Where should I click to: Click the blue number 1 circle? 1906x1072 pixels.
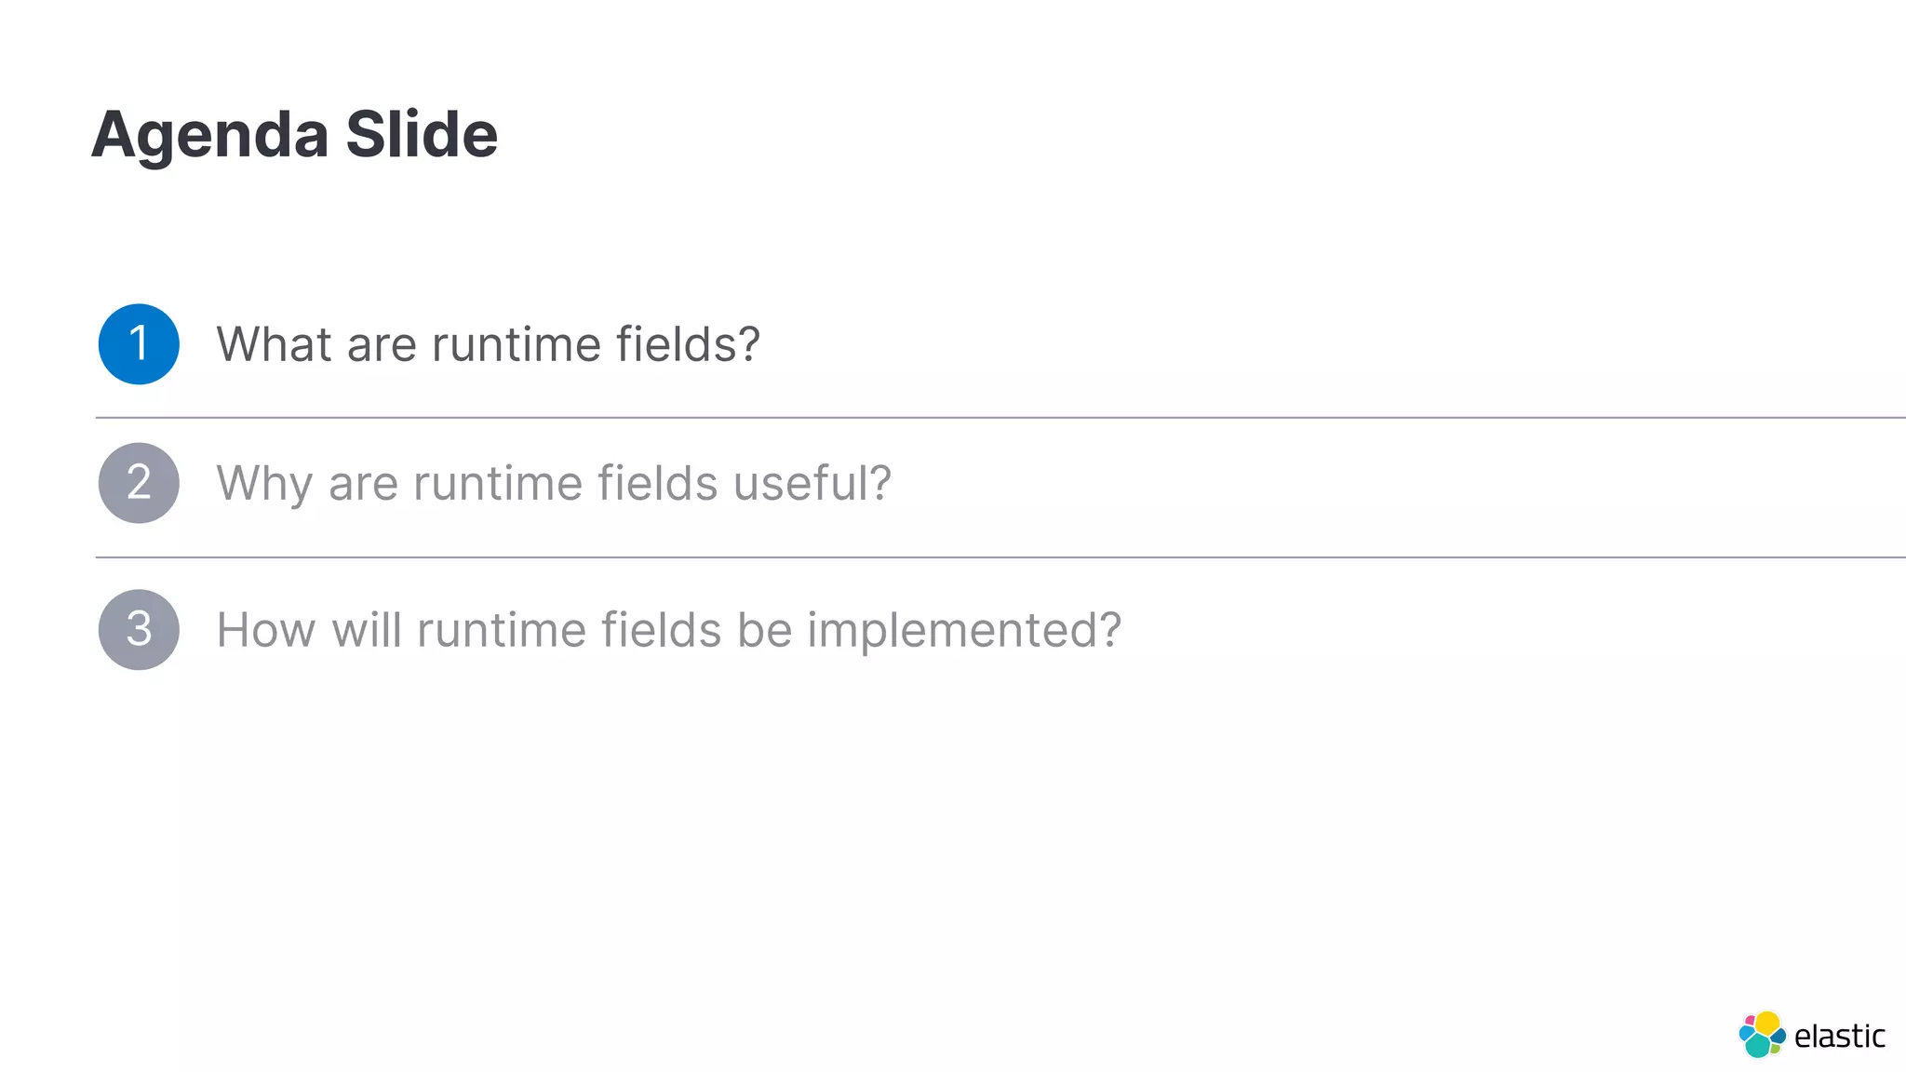(139, 344)
